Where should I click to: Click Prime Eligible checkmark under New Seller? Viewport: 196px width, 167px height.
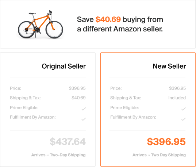(x=183, y=109)
